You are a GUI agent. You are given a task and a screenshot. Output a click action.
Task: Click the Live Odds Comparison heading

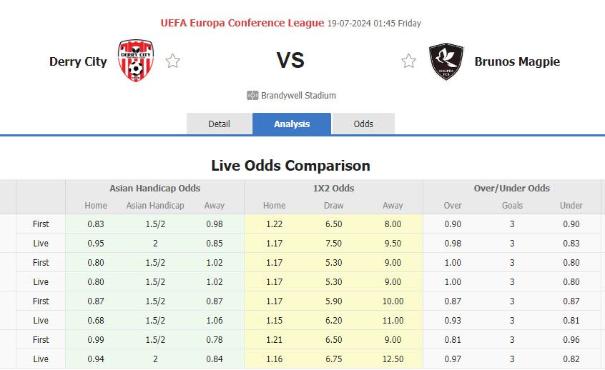click(x=290, y=166)
